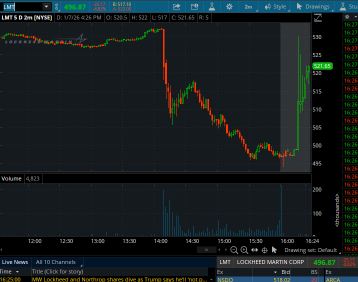Click the D: 1/7/26 4:26 PM date readout
Screen dimensions: 358x282
[x=79, y=17]
